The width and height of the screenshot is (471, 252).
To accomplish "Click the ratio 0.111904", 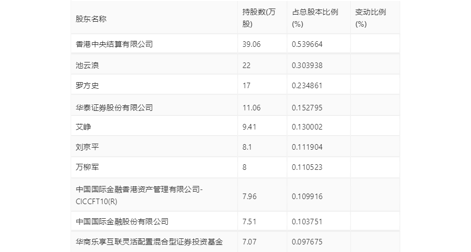I will pyautogui.click(x=307, y=147).
